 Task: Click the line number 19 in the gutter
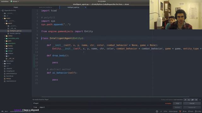37,73
